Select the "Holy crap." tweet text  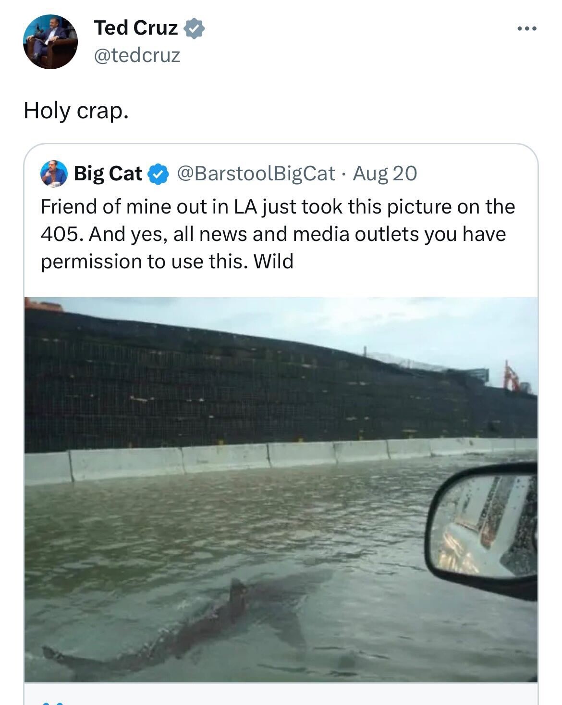tap(76, 111)
